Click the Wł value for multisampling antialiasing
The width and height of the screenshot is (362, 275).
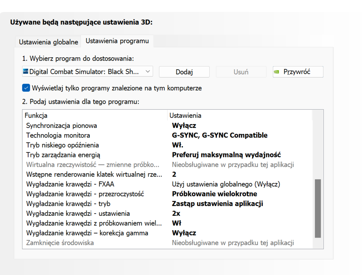tap(177, 223)
